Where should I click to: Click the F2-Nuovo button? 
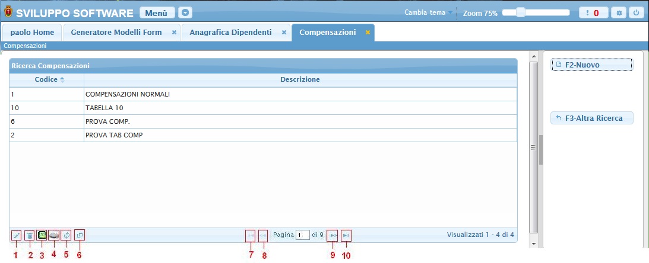tap(591, 65)
